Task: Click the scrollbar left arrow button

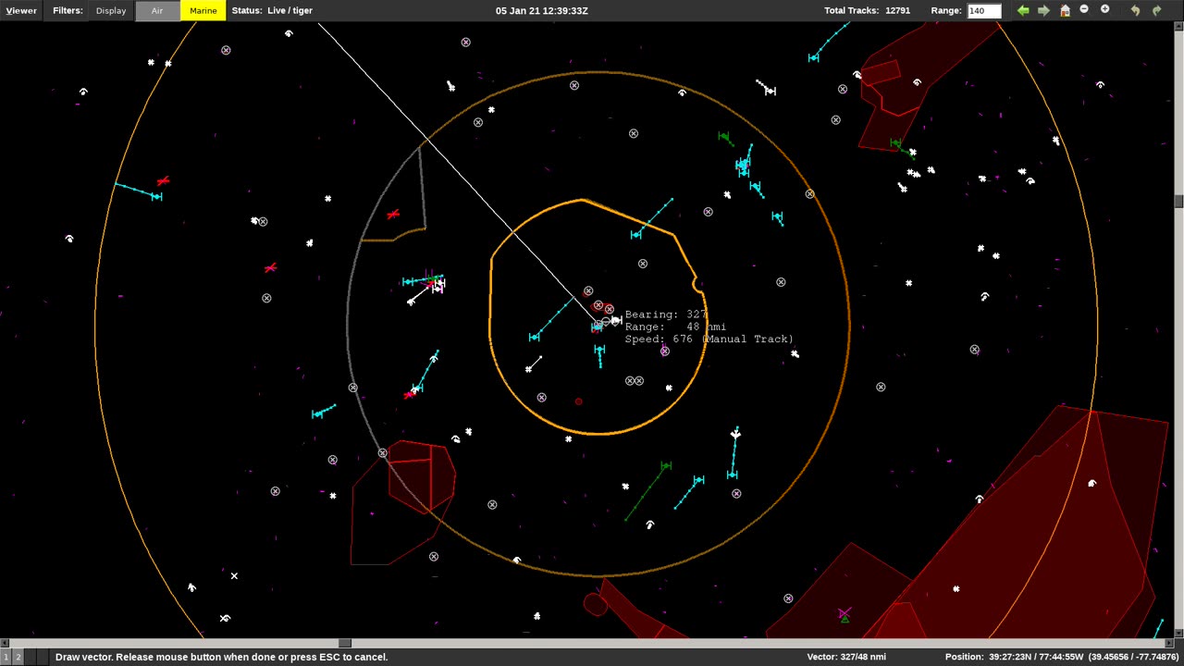Action: pyautogui.click(x=4, y=643)
